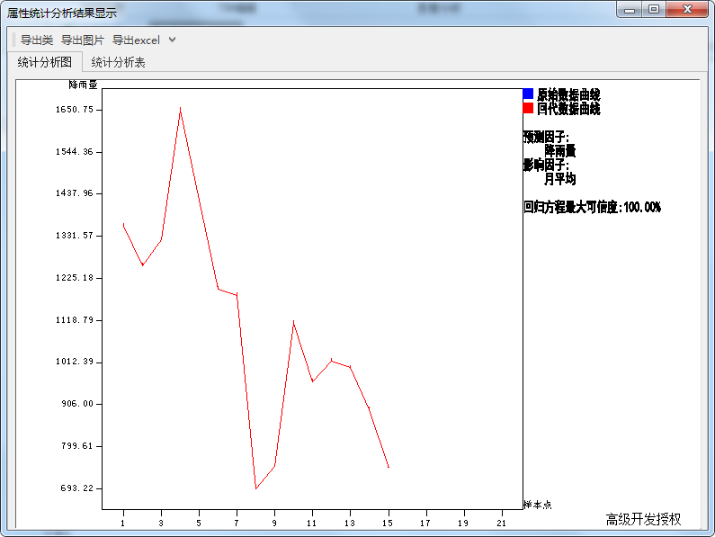Click the curve peak above sample 4
The image size is (715, 537).
pos(180,109)
